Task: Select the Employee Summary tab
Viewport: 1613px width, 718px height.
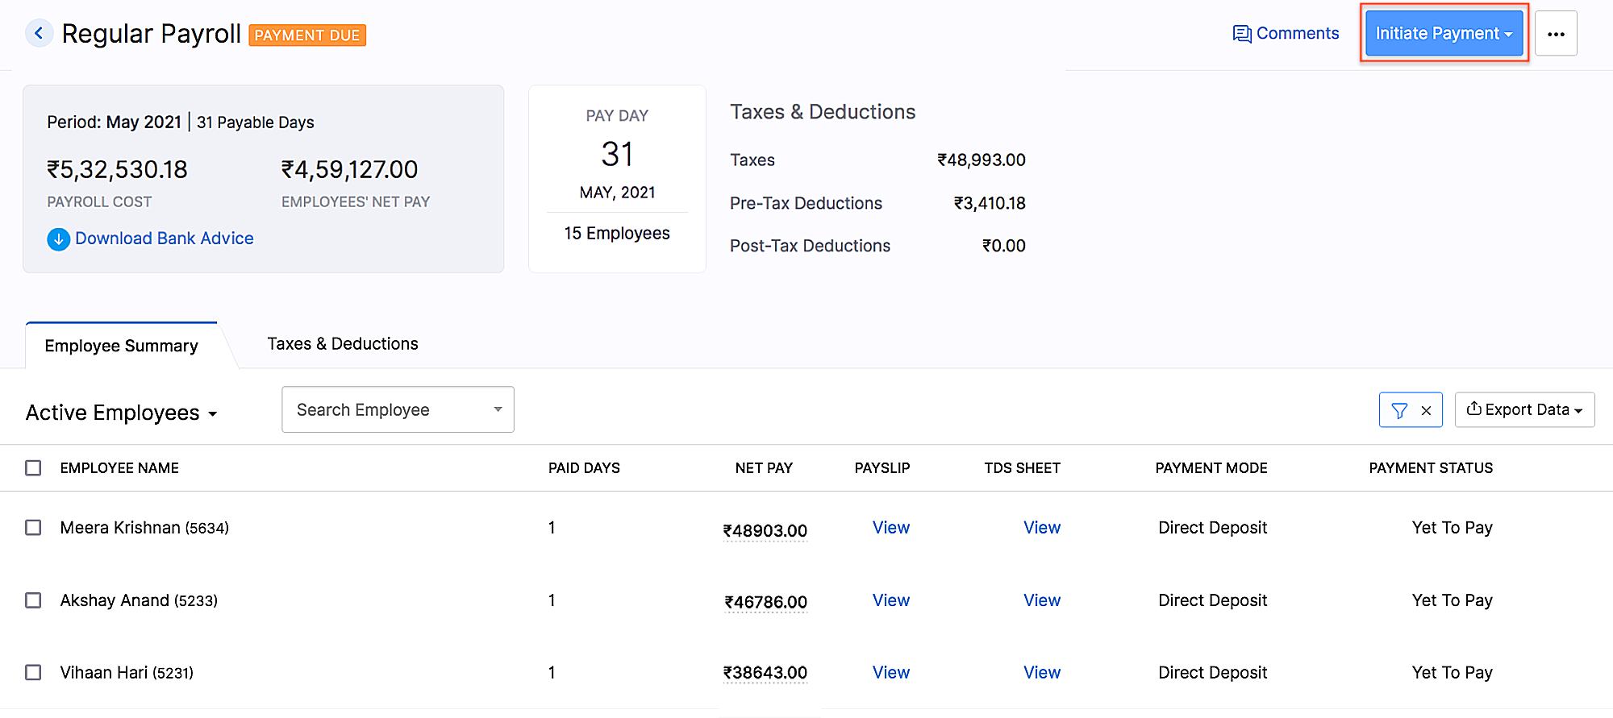Action: point(121,346)
